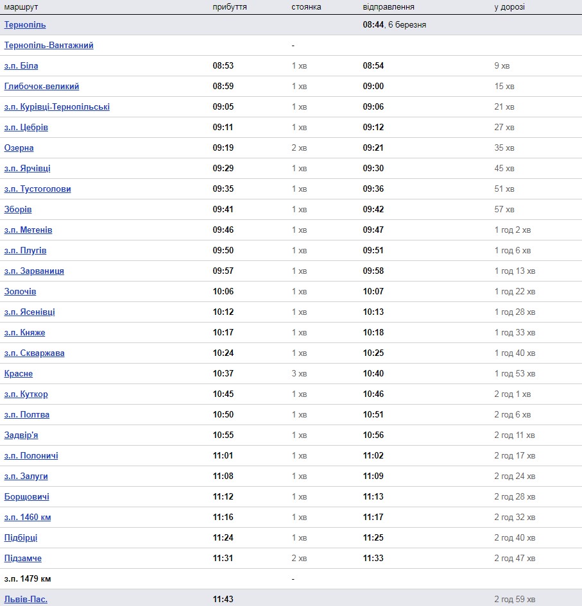Click the з.п. Біла stop link

[x=21, y=65]
